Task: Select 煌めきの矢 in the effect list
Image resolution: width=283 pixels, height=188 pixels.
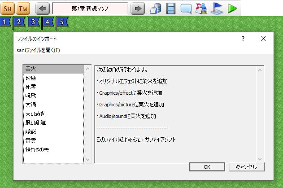Action: [53, 150]
